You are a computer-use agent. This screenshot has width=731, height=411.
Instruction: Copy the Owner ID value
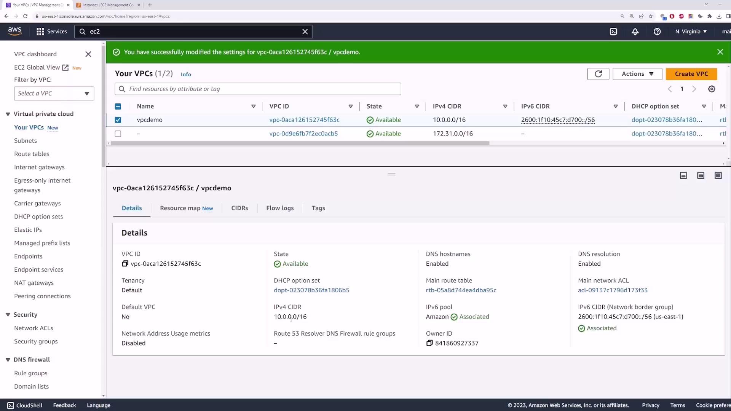(429, 343)
